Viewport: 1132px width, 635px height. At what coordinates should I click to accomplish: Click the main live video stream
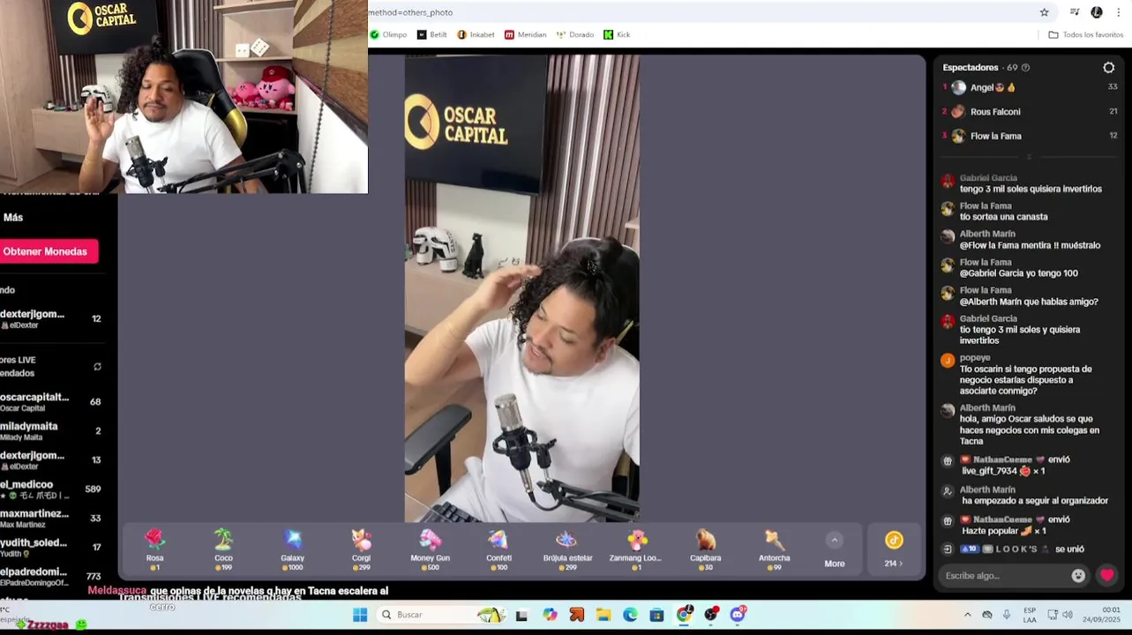522,288
